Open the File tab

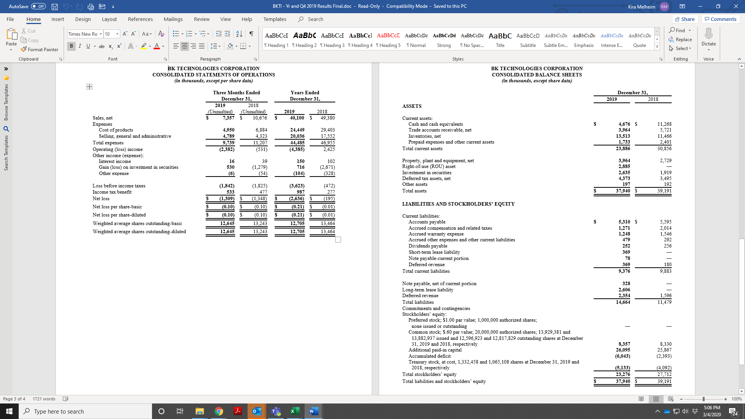[10, 19]
